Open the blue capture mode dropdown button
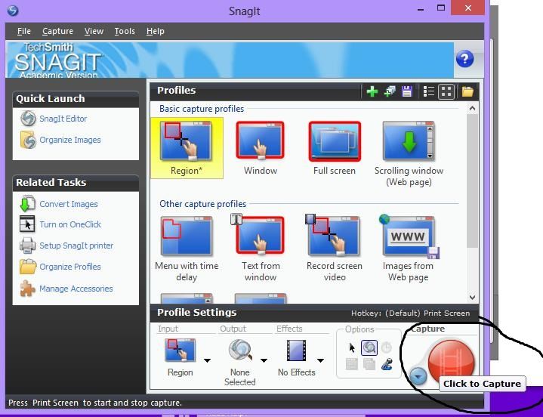 point(418,375)
